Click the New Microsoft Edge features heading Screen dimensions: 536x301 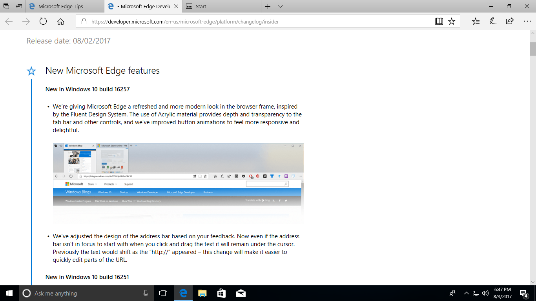102,71
